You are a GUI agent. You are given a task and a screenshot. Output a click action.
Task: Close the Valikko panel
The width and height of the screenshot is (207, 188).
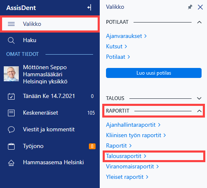point(200,7)
